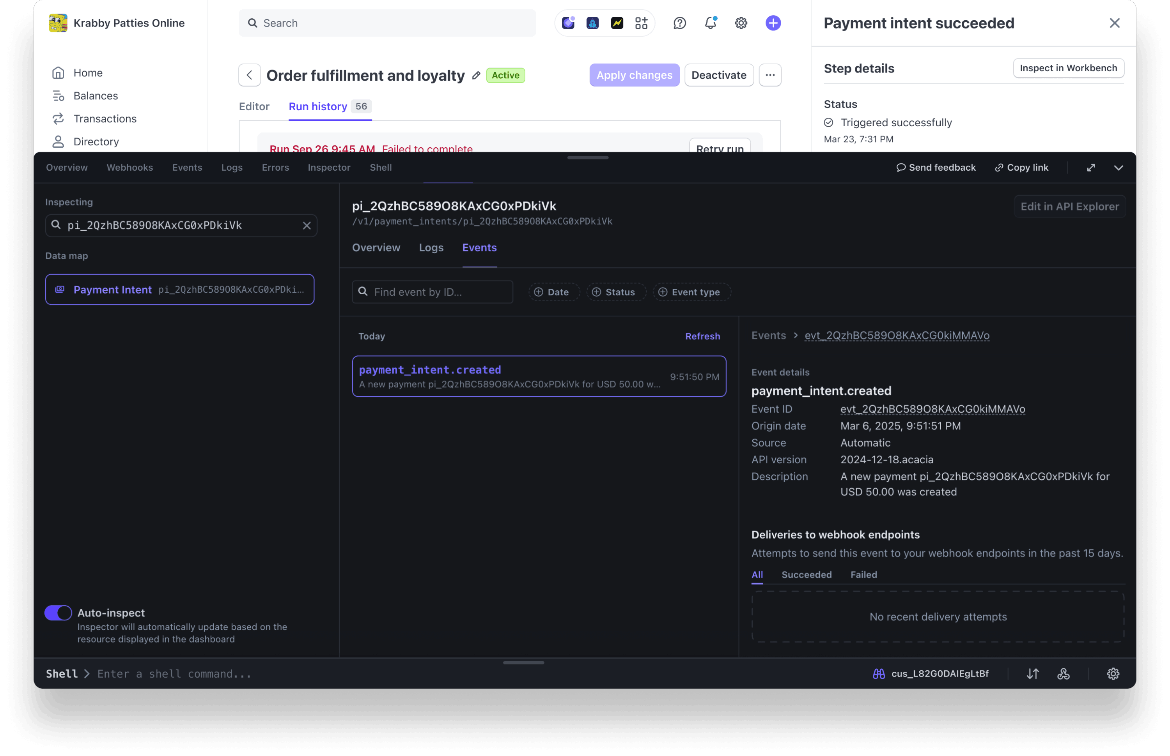The width and height of the screenshot is (1170, 756).
Task: Click the pencil icon to rename the workflow
Action: coord(476,75)
